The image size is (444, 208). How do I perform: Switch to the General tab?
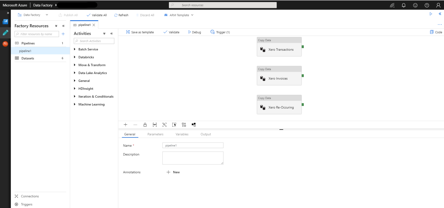coord(130,134)
